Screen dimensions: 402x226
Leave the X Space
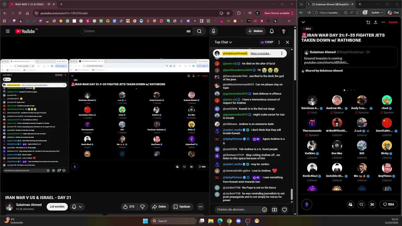(x=393, y=22)
